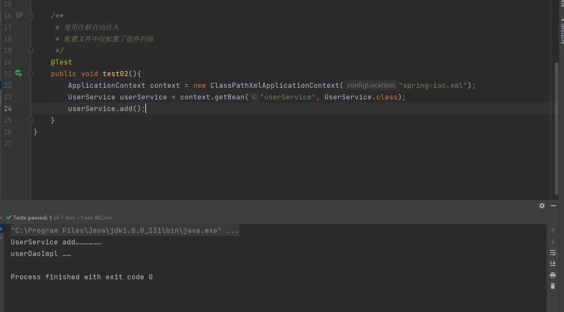The image size is (564, 312).
Task: Click userService.add() on line 24
Action: pos(105,108)
